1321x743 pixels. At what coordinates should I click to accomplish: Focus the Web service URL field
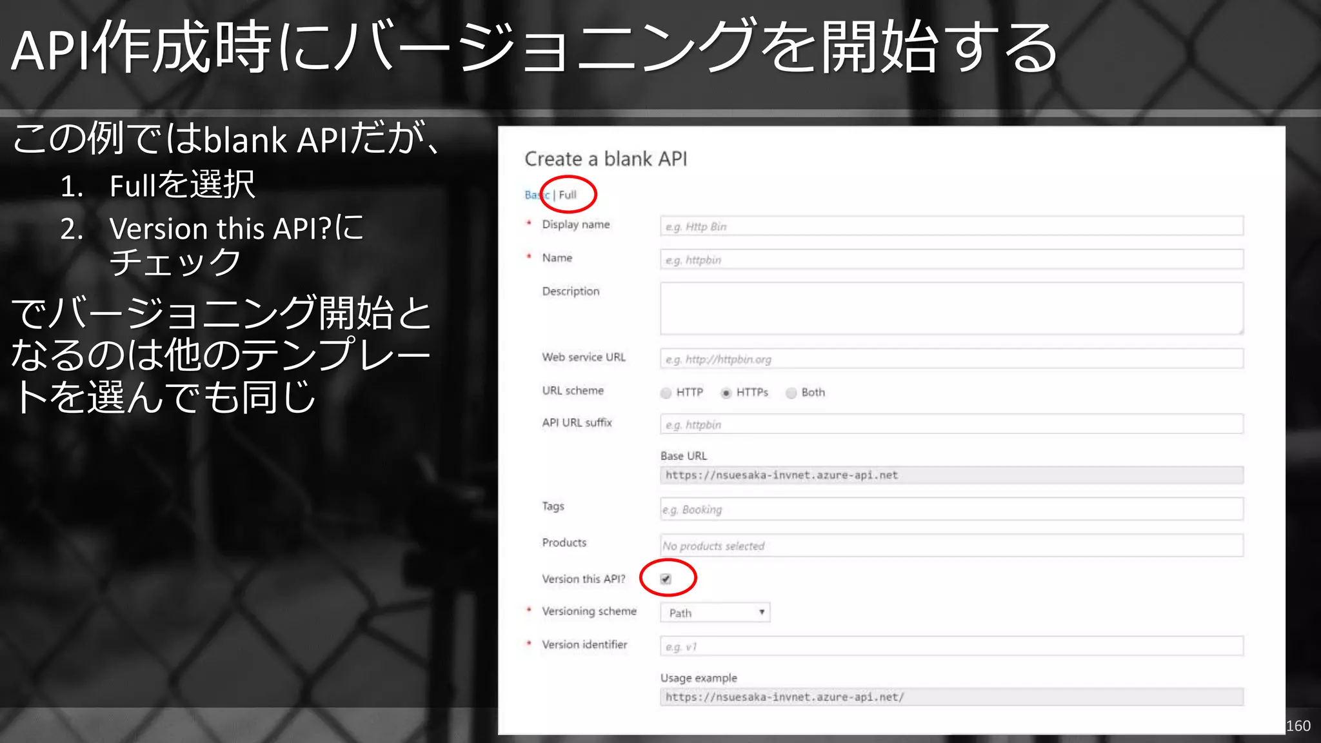951,359
